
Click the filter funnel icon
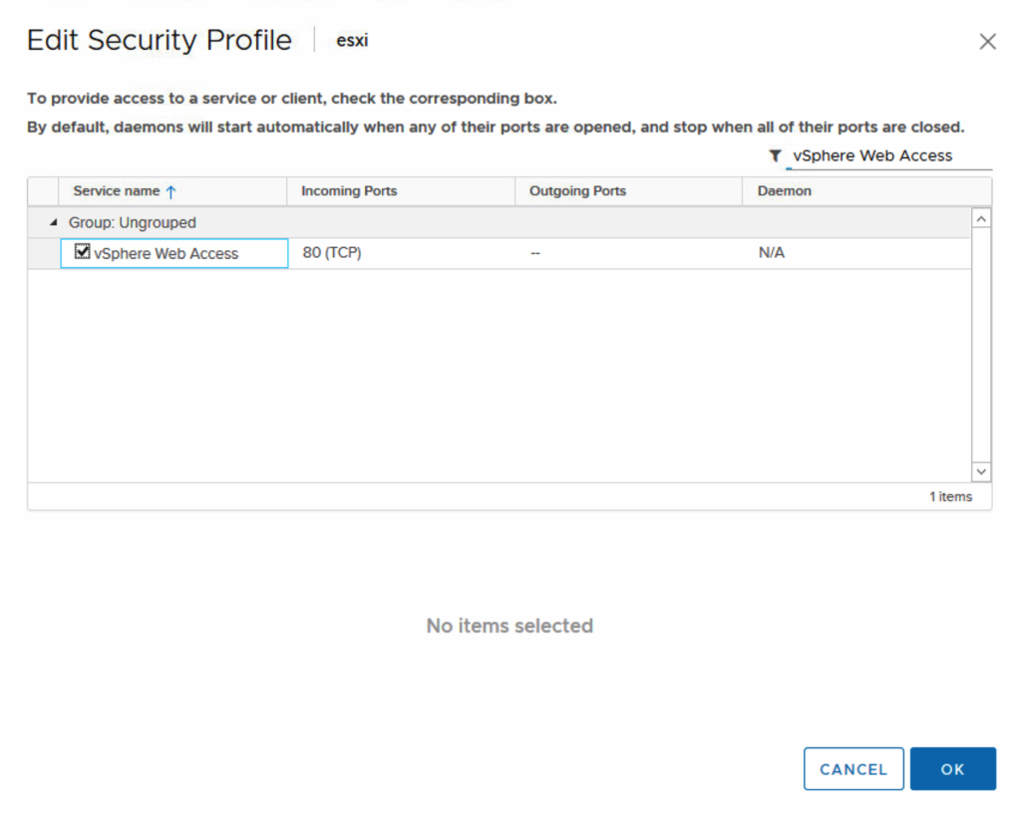point(775,156)
